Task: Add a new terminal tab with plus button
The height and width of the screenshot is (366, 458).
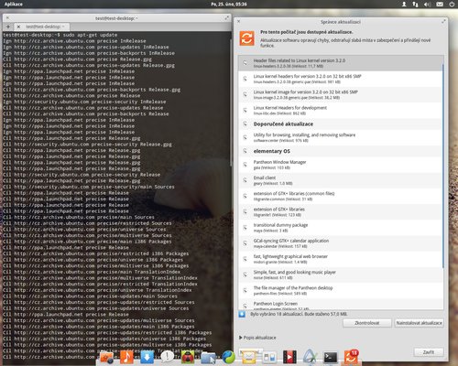Action: click(8, 27)
